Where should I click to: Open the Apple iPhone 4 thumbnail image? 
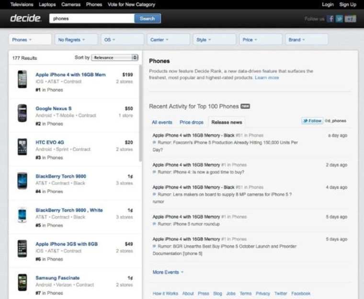[x=22, y=79]
